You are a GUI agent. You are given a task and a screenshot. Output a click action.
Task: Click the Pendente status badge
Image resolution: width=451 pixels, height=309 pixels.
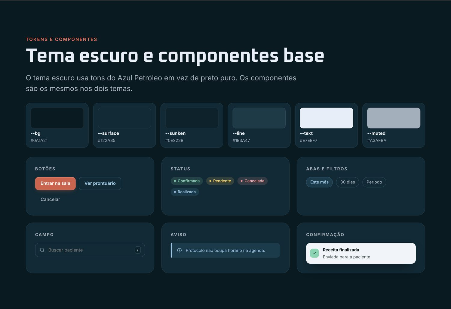pyautogui.click(x=220, y=181)
